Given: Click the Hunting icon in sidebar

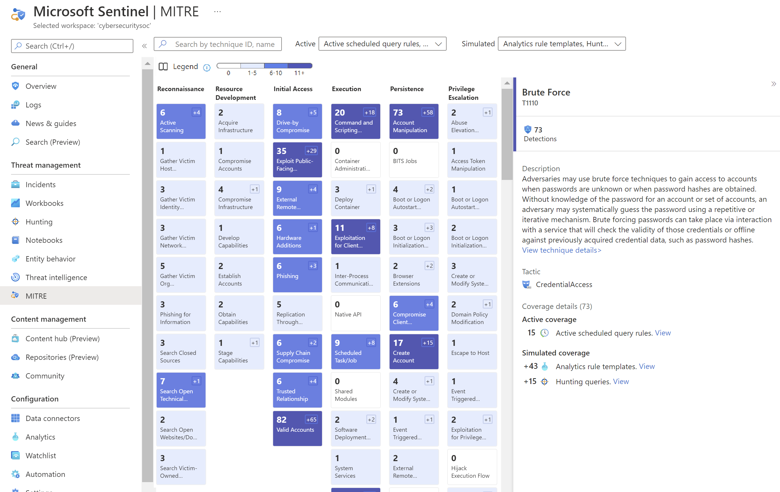Looking at the screenshot, I should [15, 221].
